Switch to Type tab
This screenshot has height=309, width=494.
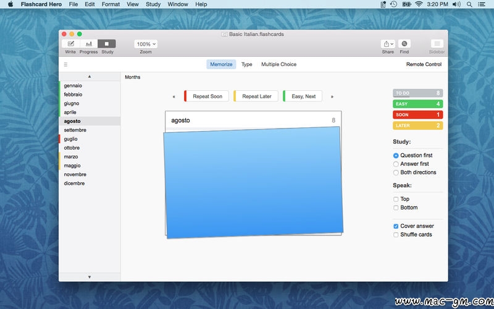click(246, 64)
